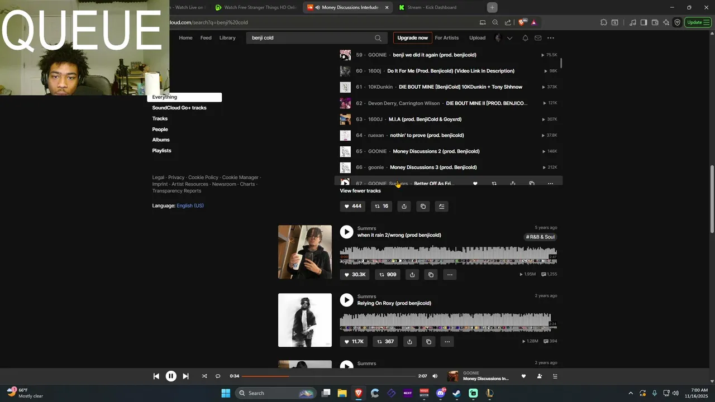Go to the previous track
The height and width of the screenshot is (402, 715).
[x=156, y=376]
